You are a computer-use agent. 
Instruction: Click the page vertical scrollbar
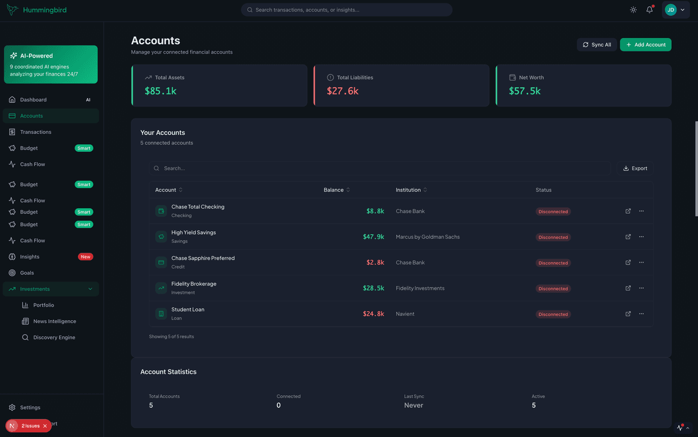click(696, 169)
